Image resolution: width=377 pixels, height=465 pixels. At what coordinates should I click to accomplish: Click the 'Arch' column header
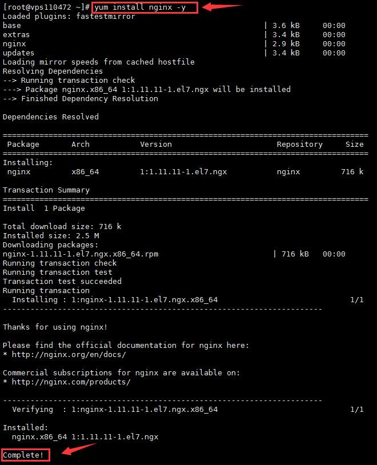pyautogui.click(x=81, y=145)
